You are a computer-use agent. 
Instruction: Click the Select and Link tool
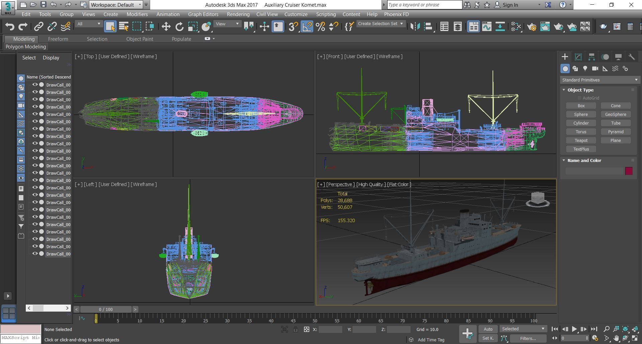tap(39, 27)
